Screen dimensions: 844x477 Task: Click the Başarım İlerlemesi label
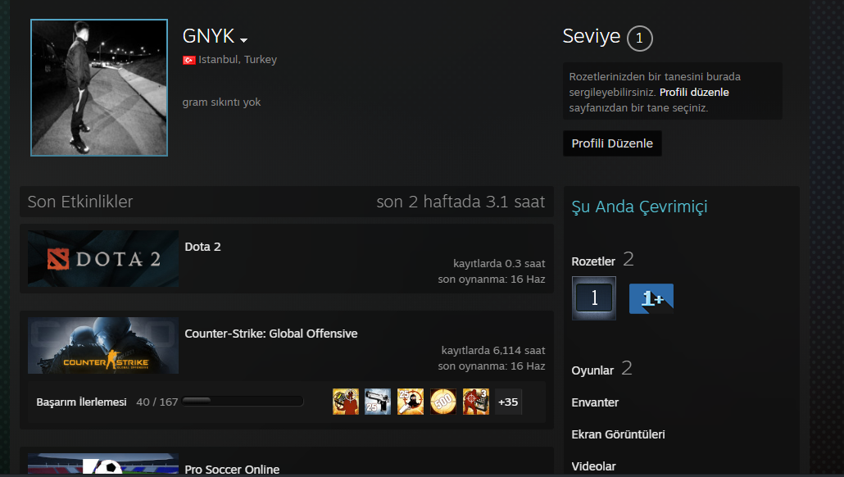[x=81, y=402]
